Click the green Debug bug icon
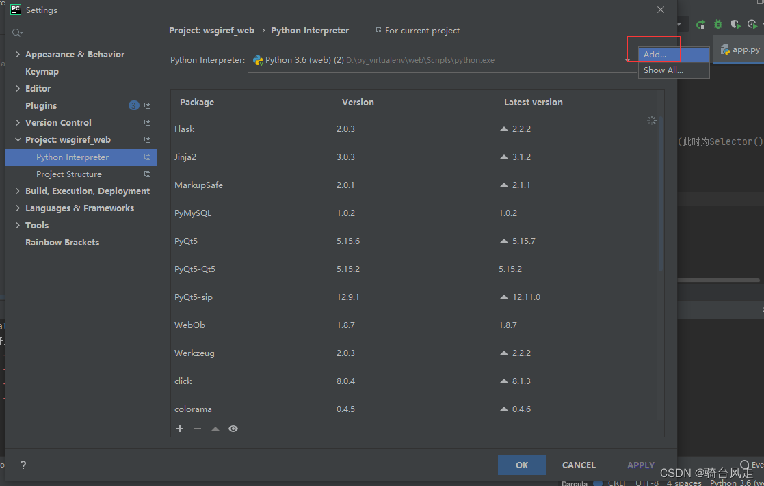The image size is (764, 486). (718, 25)
